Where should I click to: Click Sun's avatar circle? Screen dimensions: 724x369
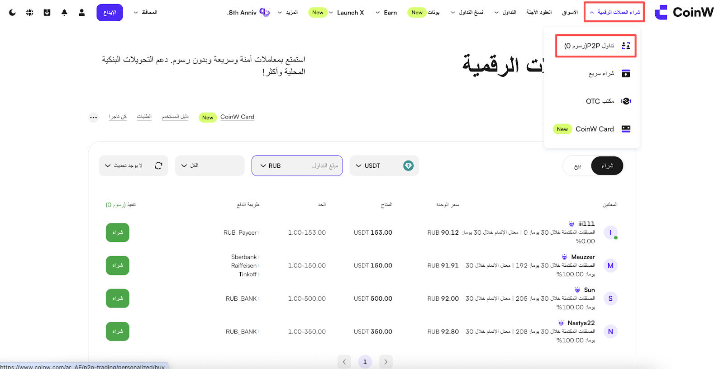[610, 298]
